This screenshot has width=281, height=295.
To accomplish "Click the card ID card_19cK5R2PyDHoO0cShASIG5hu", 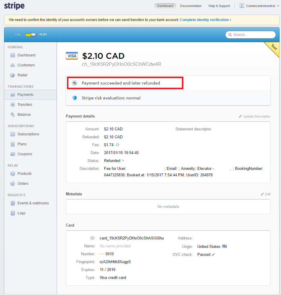I will click(132, 238).
